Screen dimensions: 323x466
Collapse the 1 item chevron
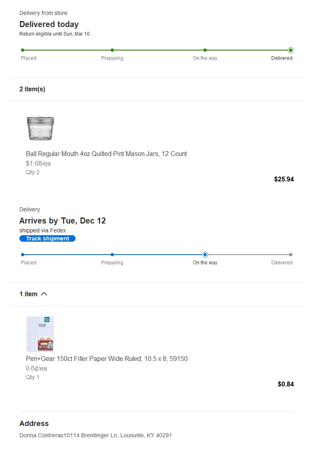pyautogui.click(x=44, y=294)
